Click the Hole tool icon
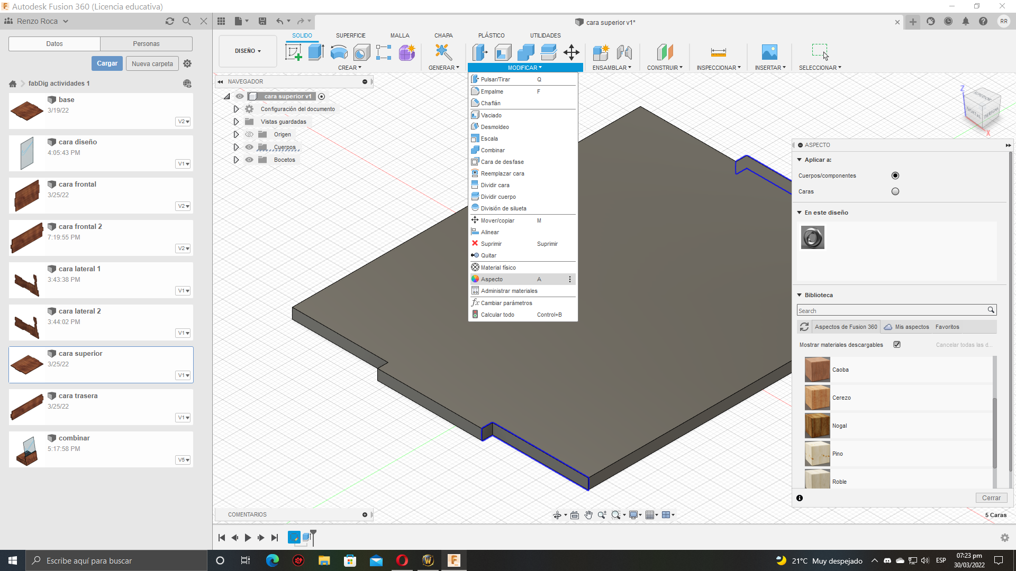This screenshot has height=571, width=1016. [361, 52]
